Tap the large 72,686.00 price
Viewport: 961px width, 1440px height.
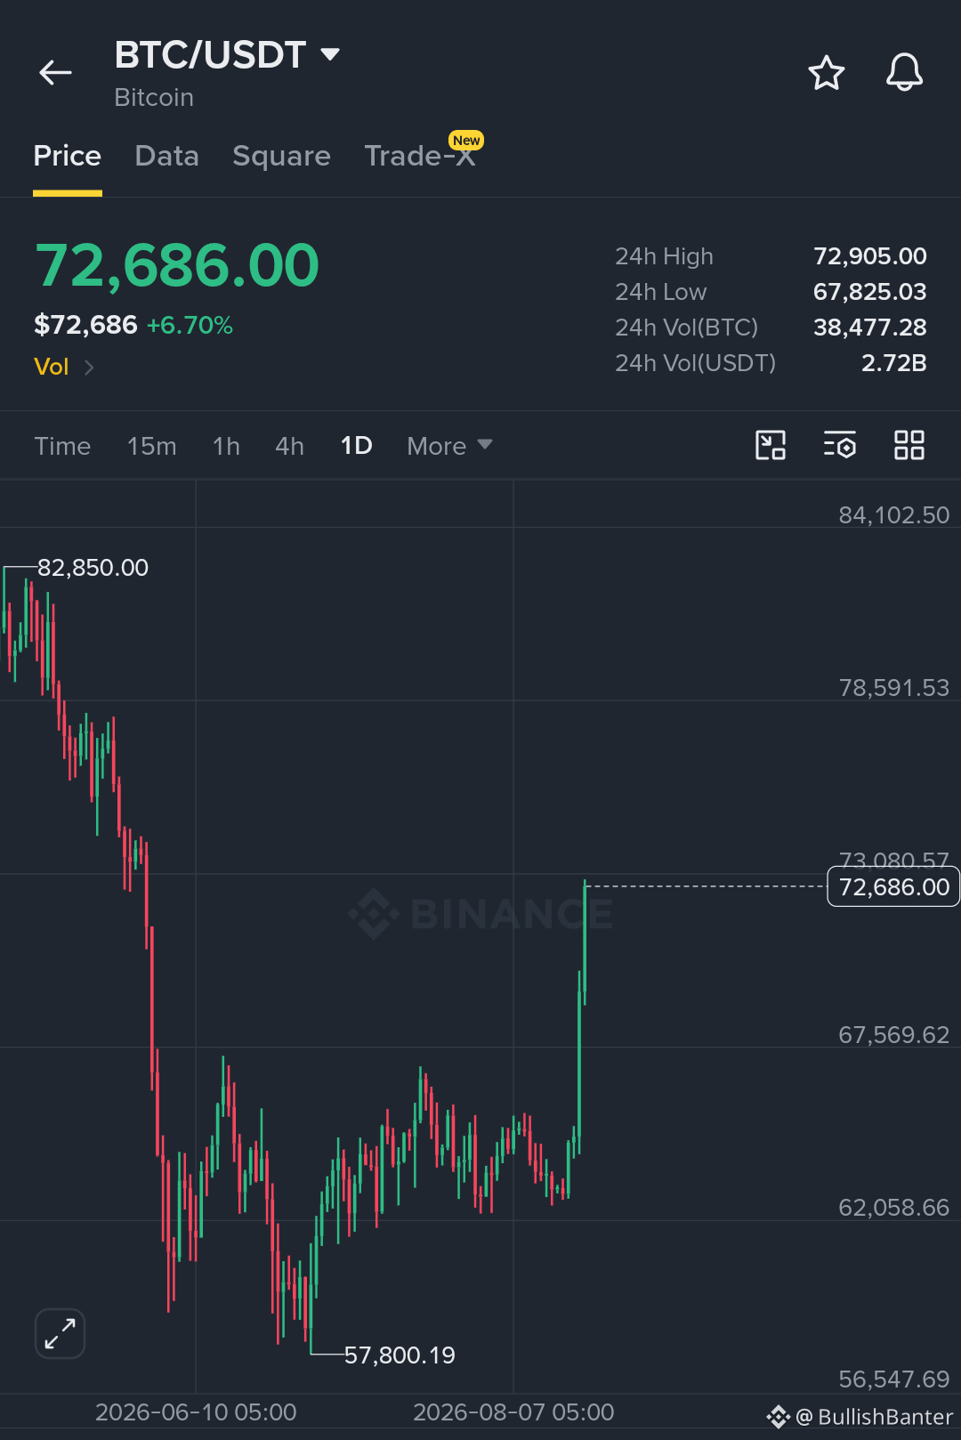tap(176, 265)
